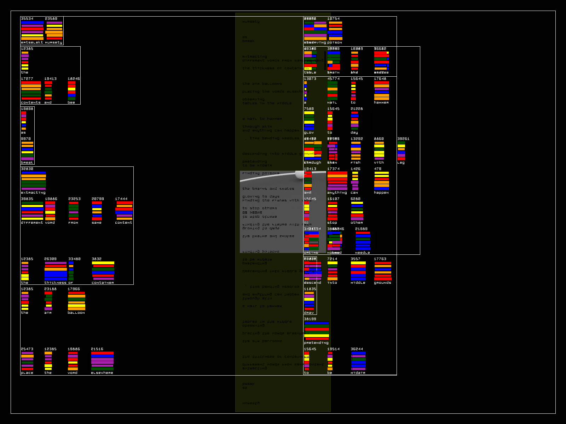Click the 'pretending' block numbered 38199
Screen dimensions: 566x424
317,331
